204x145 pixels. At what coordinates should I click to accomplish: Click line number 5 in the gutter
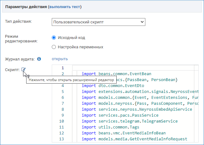62,92
